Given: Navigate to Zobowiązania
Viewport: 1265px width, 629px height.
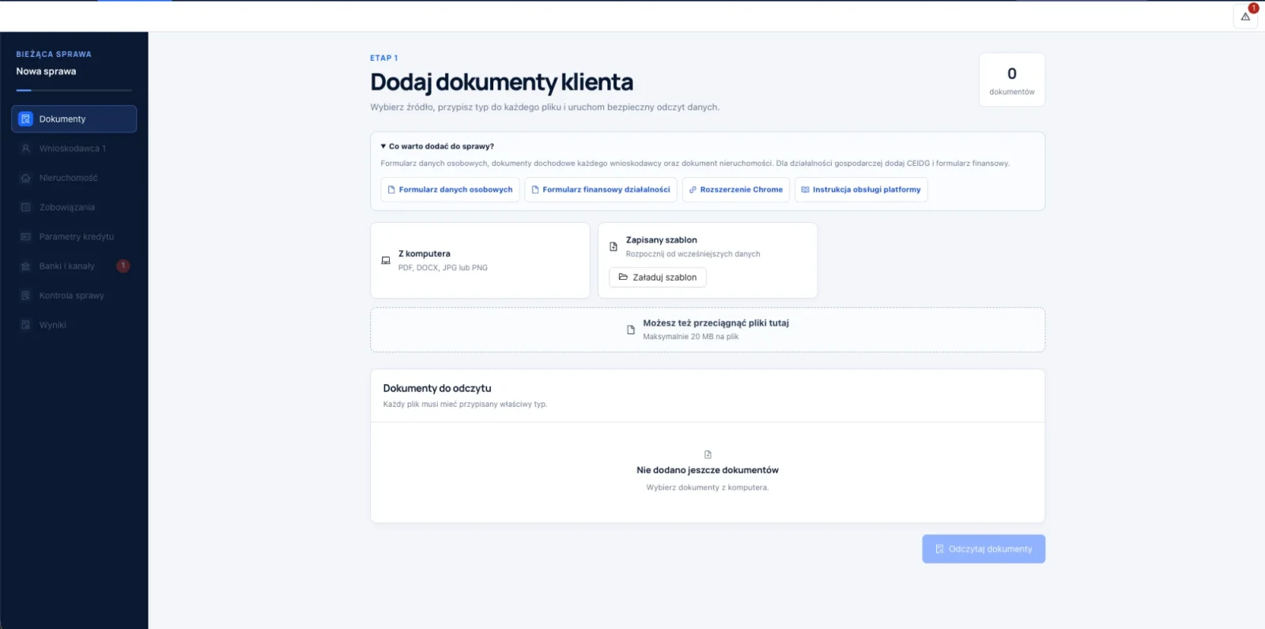Looking at the screenshot, I should (74, 207).
